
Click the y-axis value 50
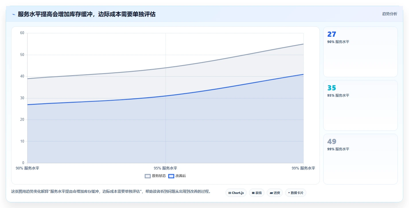[22, 55]
